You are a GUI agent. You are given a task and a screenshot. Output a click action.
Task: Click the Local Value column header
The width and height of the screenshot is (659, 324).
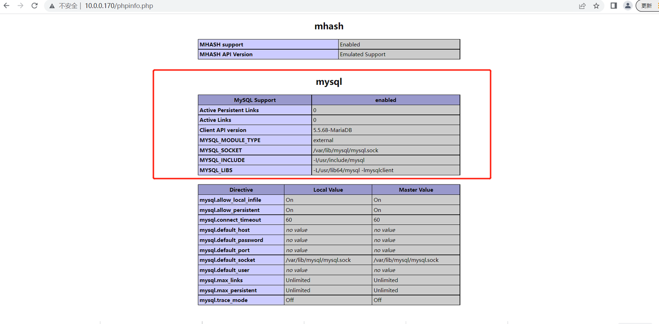tap(328, 190)
